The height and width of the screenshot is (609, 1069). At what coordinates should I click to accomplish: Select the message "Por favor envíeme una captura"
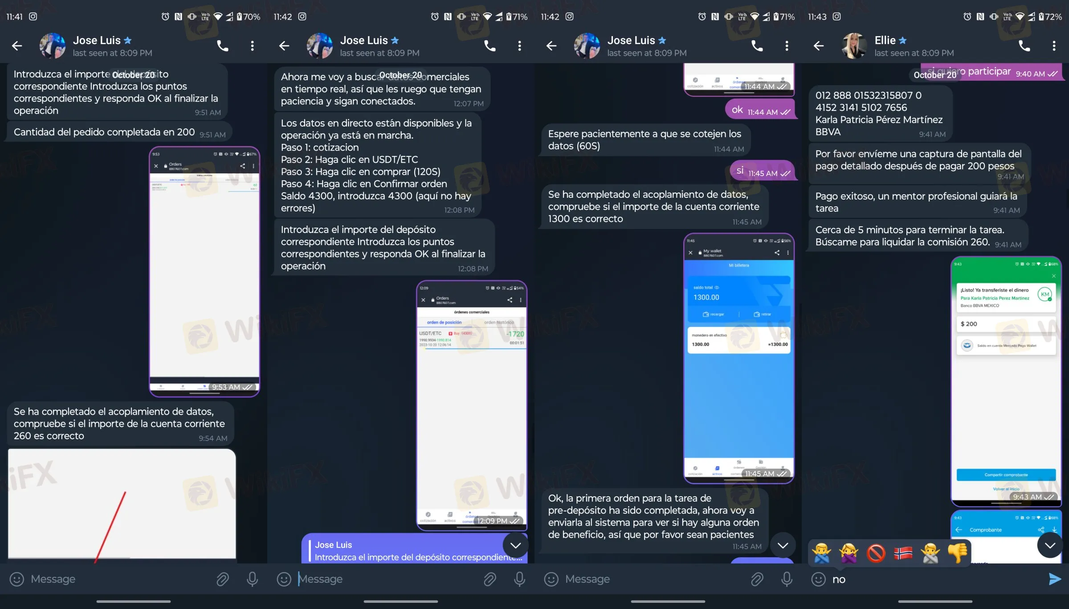click(x=920, y=163)
